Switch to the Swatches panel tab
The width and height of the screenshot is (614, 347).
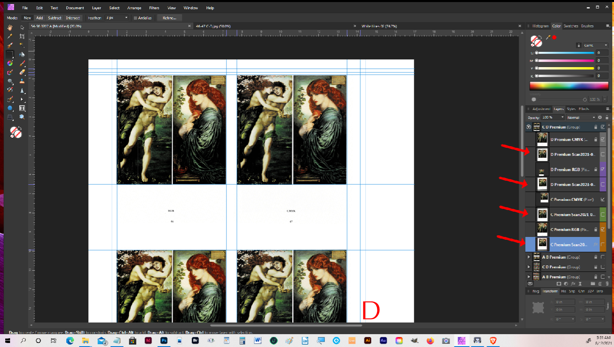571,26
